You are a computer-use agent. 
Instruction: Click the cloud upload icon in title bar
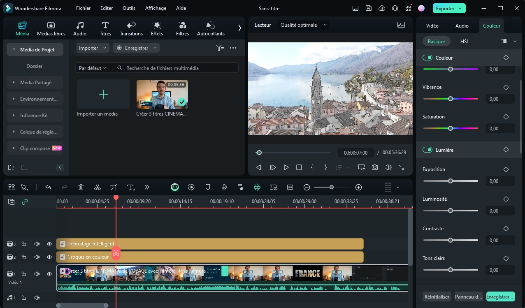click(x=382, y=8)
